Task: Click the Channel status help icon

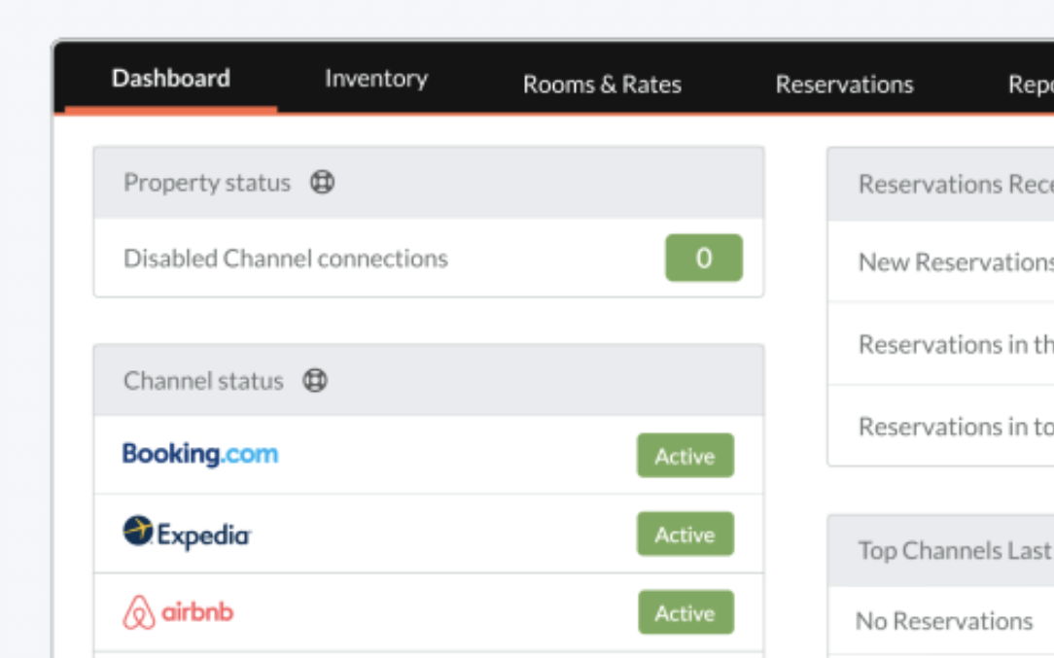Action: 315,381
